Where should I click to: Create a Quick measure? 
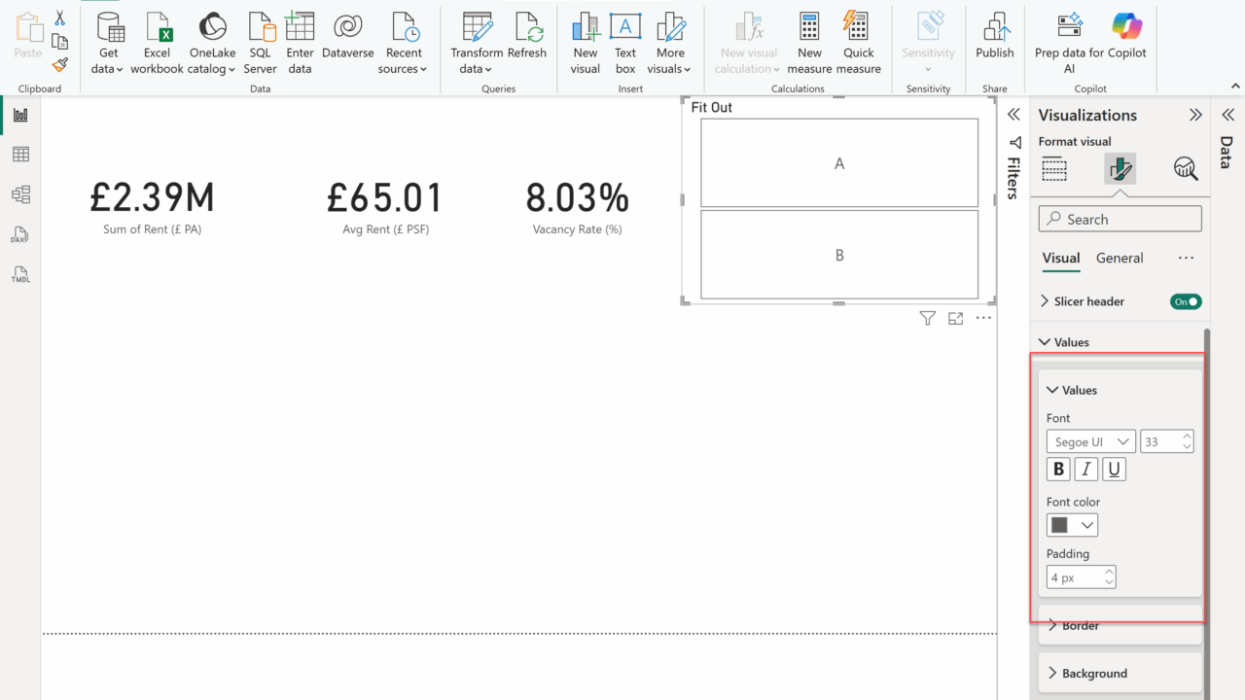pos(858,43)
